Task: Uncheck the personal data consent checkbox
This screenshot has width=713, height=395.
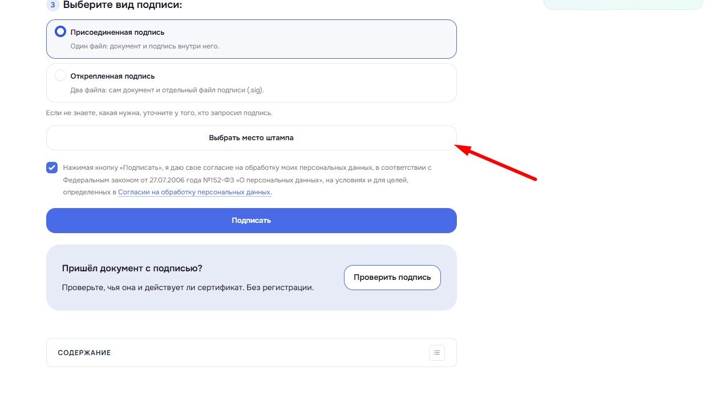Action: 52,168
